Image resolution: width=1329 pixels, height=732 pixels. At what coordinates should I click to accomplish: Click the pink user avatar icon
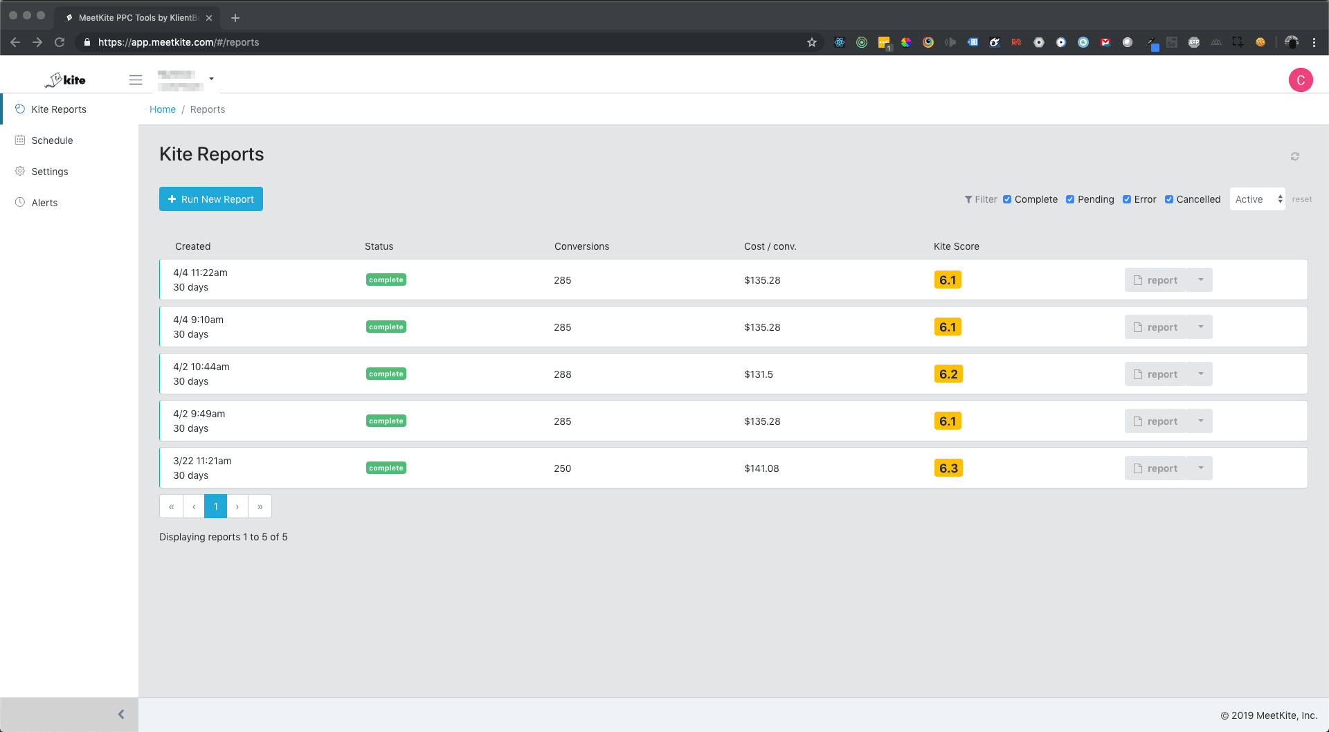click(x=1300, y=80)
